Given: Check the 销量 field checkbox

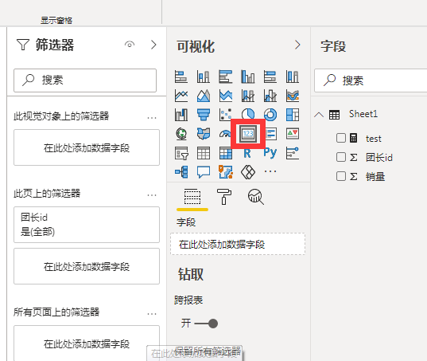Looking at the screenshot, I should tap(341, 176).
